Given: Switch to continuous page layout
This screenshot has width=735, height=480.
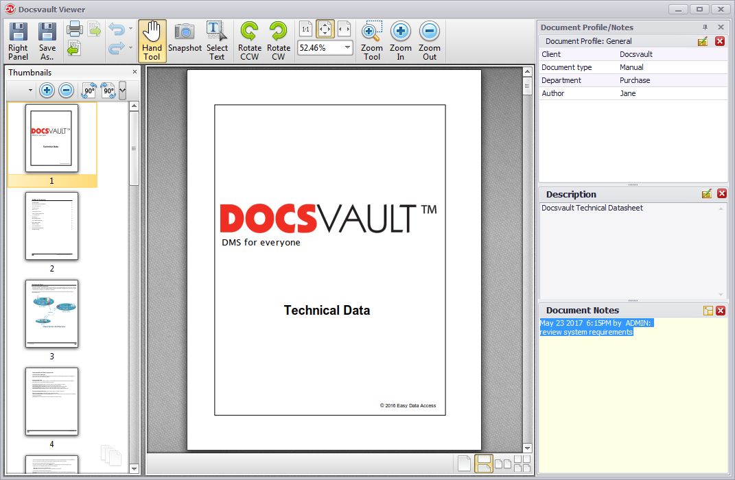Looking at the screenshot, I should pos(484,464).
